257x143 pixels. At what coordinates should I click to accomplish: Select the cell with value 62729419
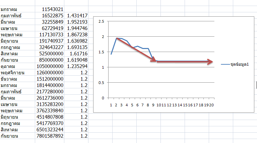pyautogui.click(x=50, y=28)
